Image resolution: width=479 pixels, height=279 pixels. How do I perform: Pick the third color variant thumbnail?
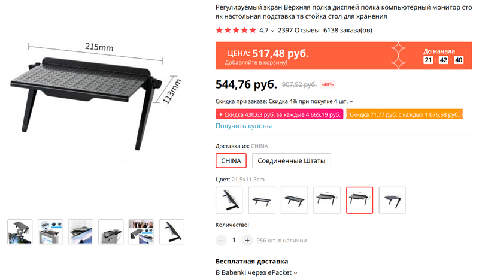click(294, 200)
